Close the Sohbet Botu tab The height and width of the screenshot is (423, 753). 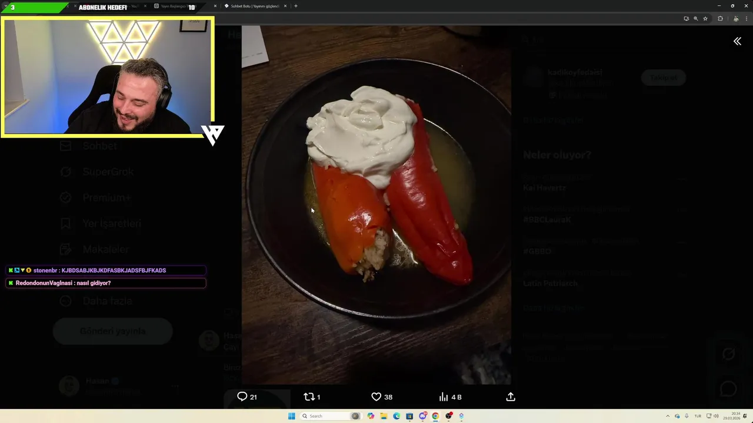click(285, 6)
